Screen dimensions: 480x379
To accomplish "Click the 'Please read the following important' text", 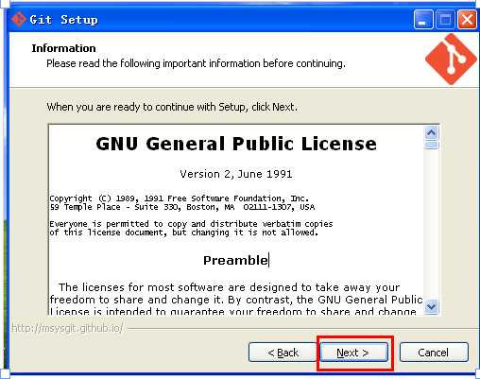I will (x=196, y=63).
